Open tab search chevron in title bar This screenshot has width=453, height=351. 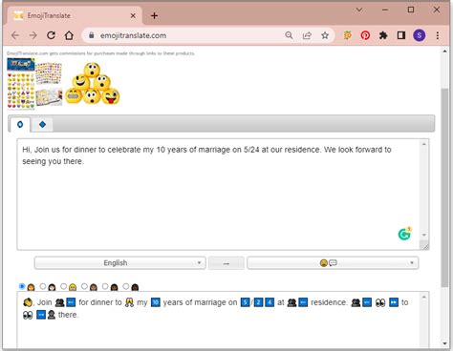359,10
